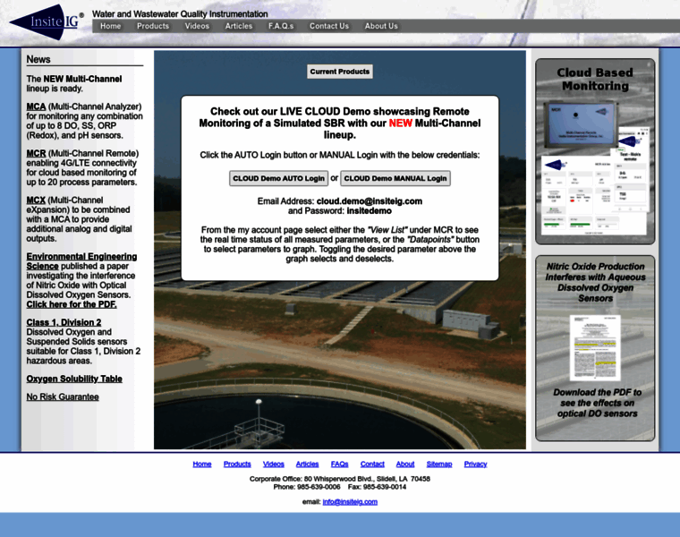680x537 pixels.
Task: Click footer Home link
Action: [202, 465]
